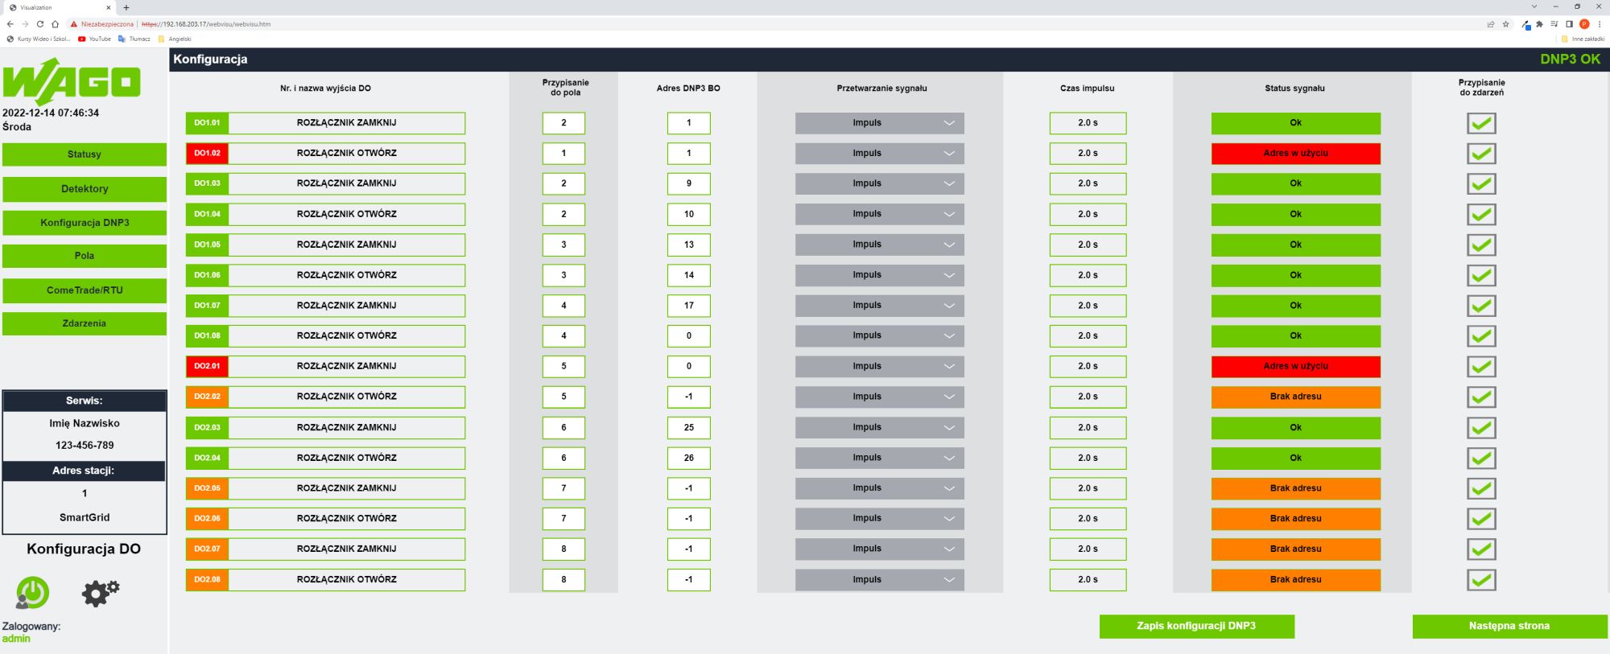The image size is (1610, 654).
Task: Click the WAGO logo
Action: [71, 82]
